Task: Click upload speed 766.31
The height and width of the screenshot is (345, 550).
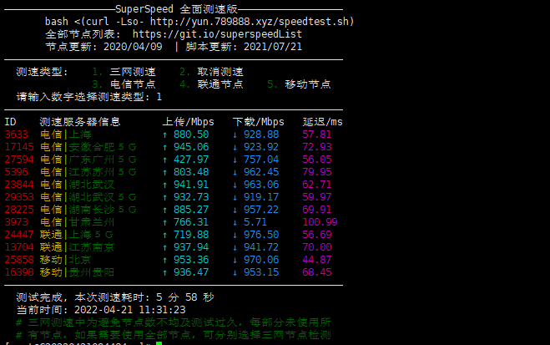Action: pyautogui.click(x=191, y=222)
